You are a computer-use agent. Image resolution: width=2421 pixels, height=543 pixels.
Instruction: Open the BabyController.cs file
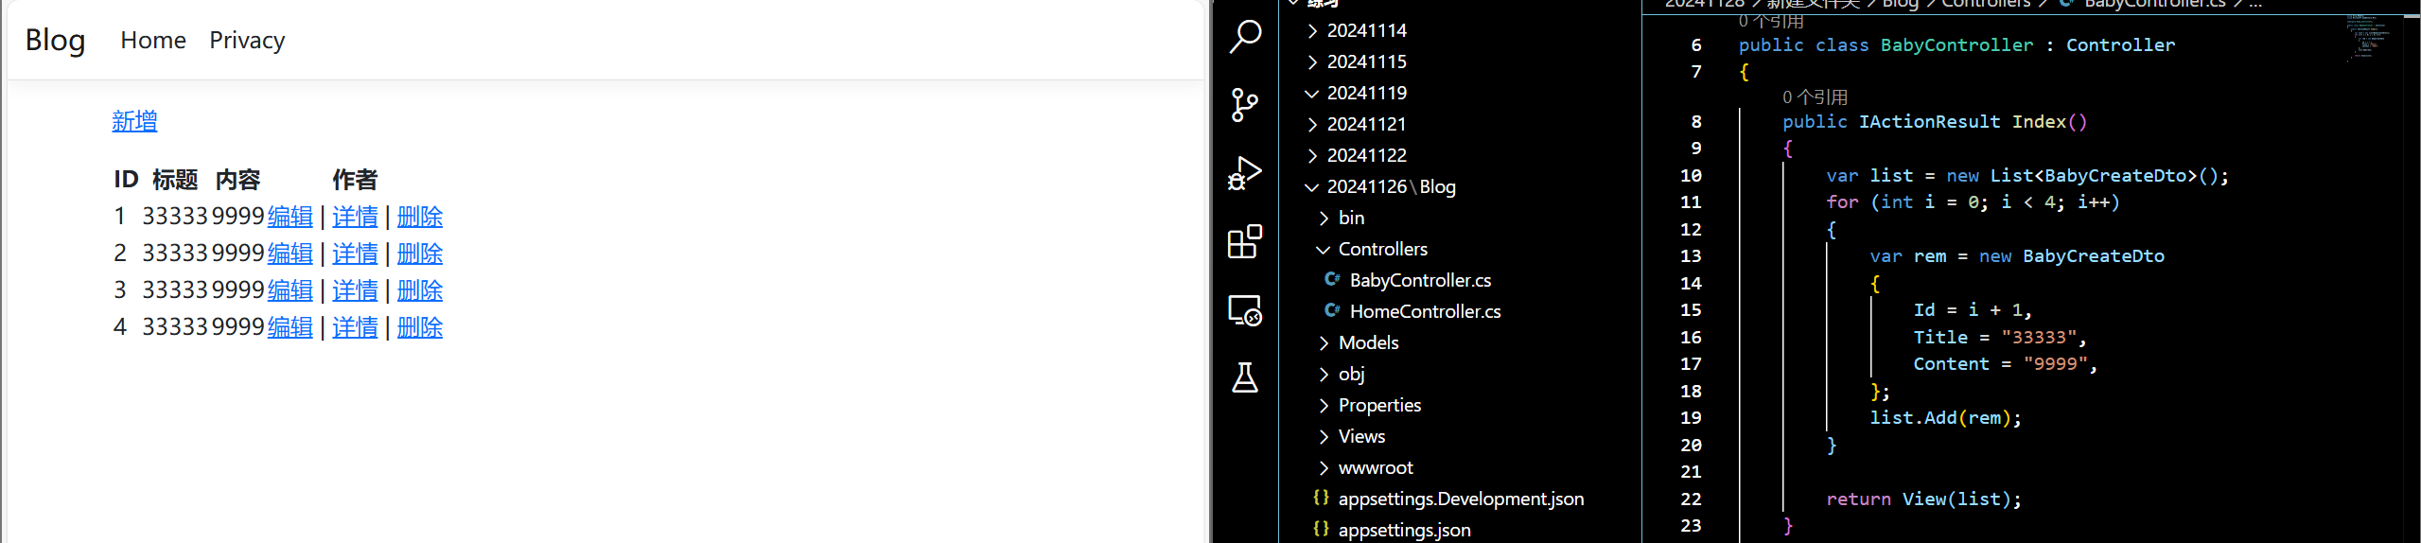pos(1419,280)
